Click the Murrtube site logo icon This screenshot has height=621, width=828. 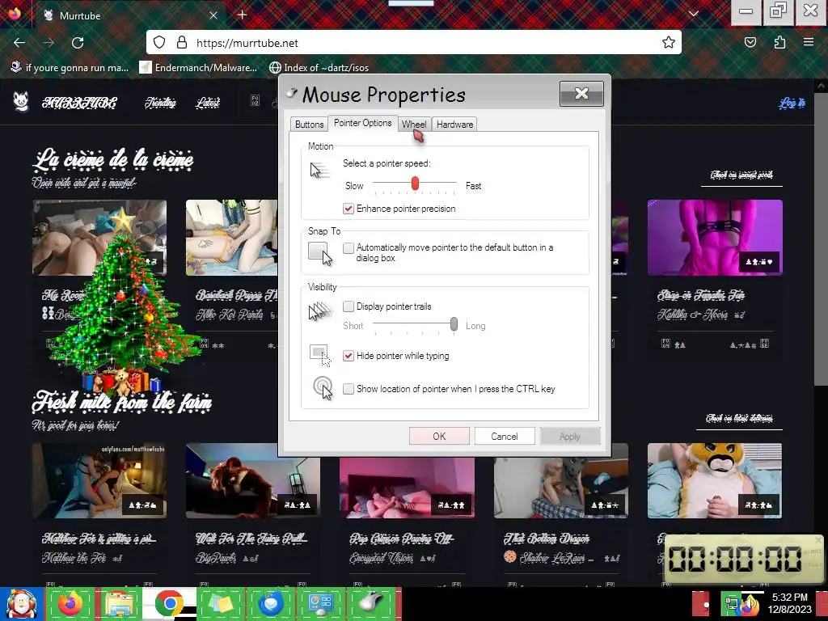click(x=21, y=101)
